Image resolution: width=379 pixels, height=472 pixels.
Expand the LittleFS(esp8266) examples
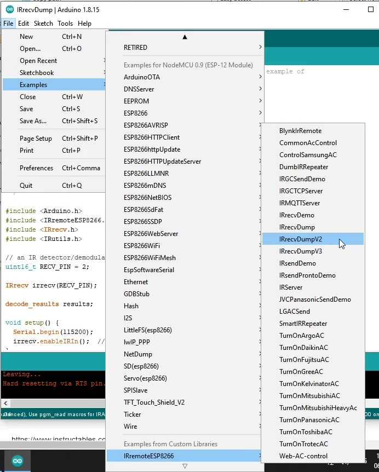click(x=184, y=330)
